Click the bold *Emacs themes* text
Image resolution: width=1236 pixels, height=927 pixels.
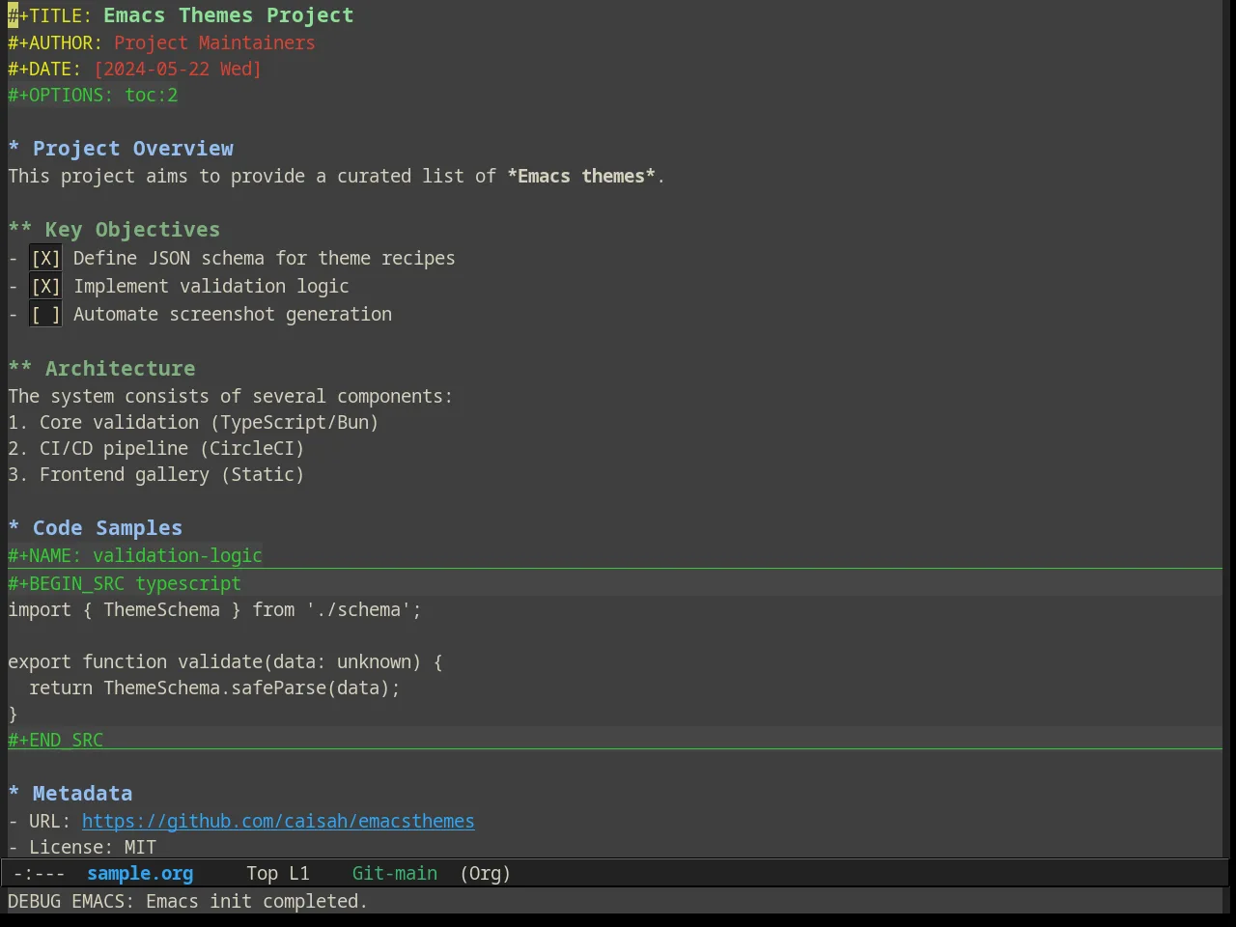tap(581, 176)
